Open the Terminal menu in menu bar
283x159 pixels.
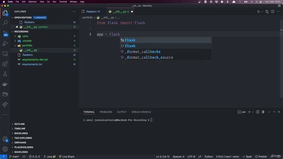63,2
